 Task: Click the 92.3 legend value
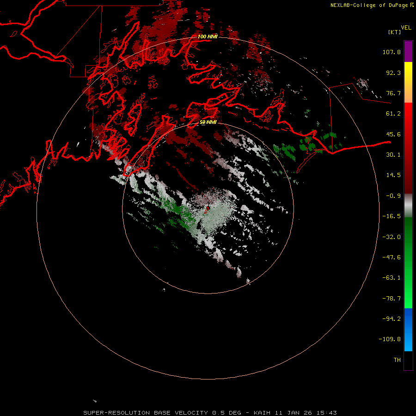click(x=393, y=73)
